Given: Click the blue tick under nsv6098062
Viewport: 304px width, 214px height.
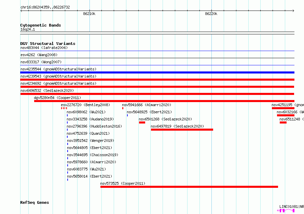Looking at the screenshot, I should point(67,115).
